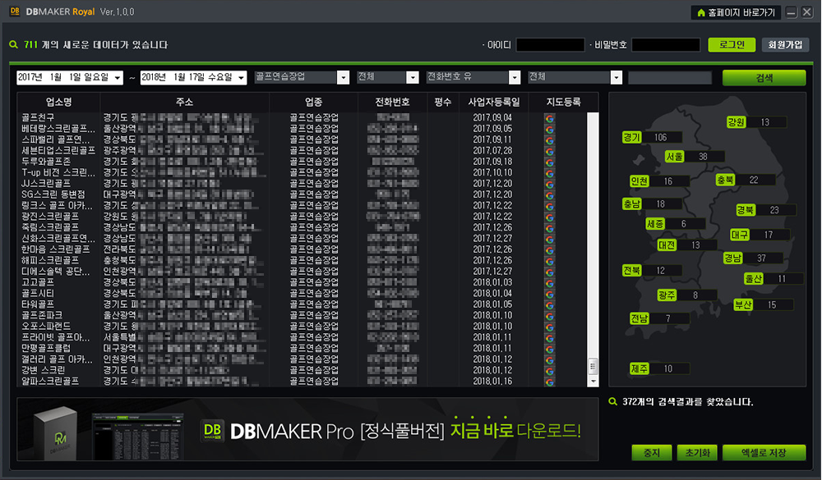Viewport: 822px width, 480px height.
Task: Open 홈페이지 바로가기 link
Action: click(x=736, y=12)
